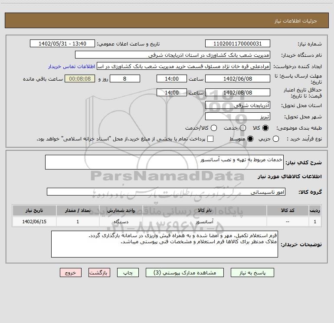Open the اطلاعات تماس خریدار link

point(72,66)
